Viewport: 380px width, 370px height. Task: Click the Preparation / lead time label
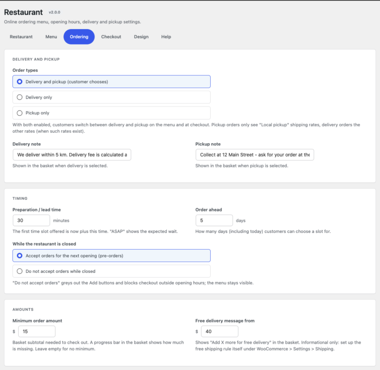(x=37, y=210)
